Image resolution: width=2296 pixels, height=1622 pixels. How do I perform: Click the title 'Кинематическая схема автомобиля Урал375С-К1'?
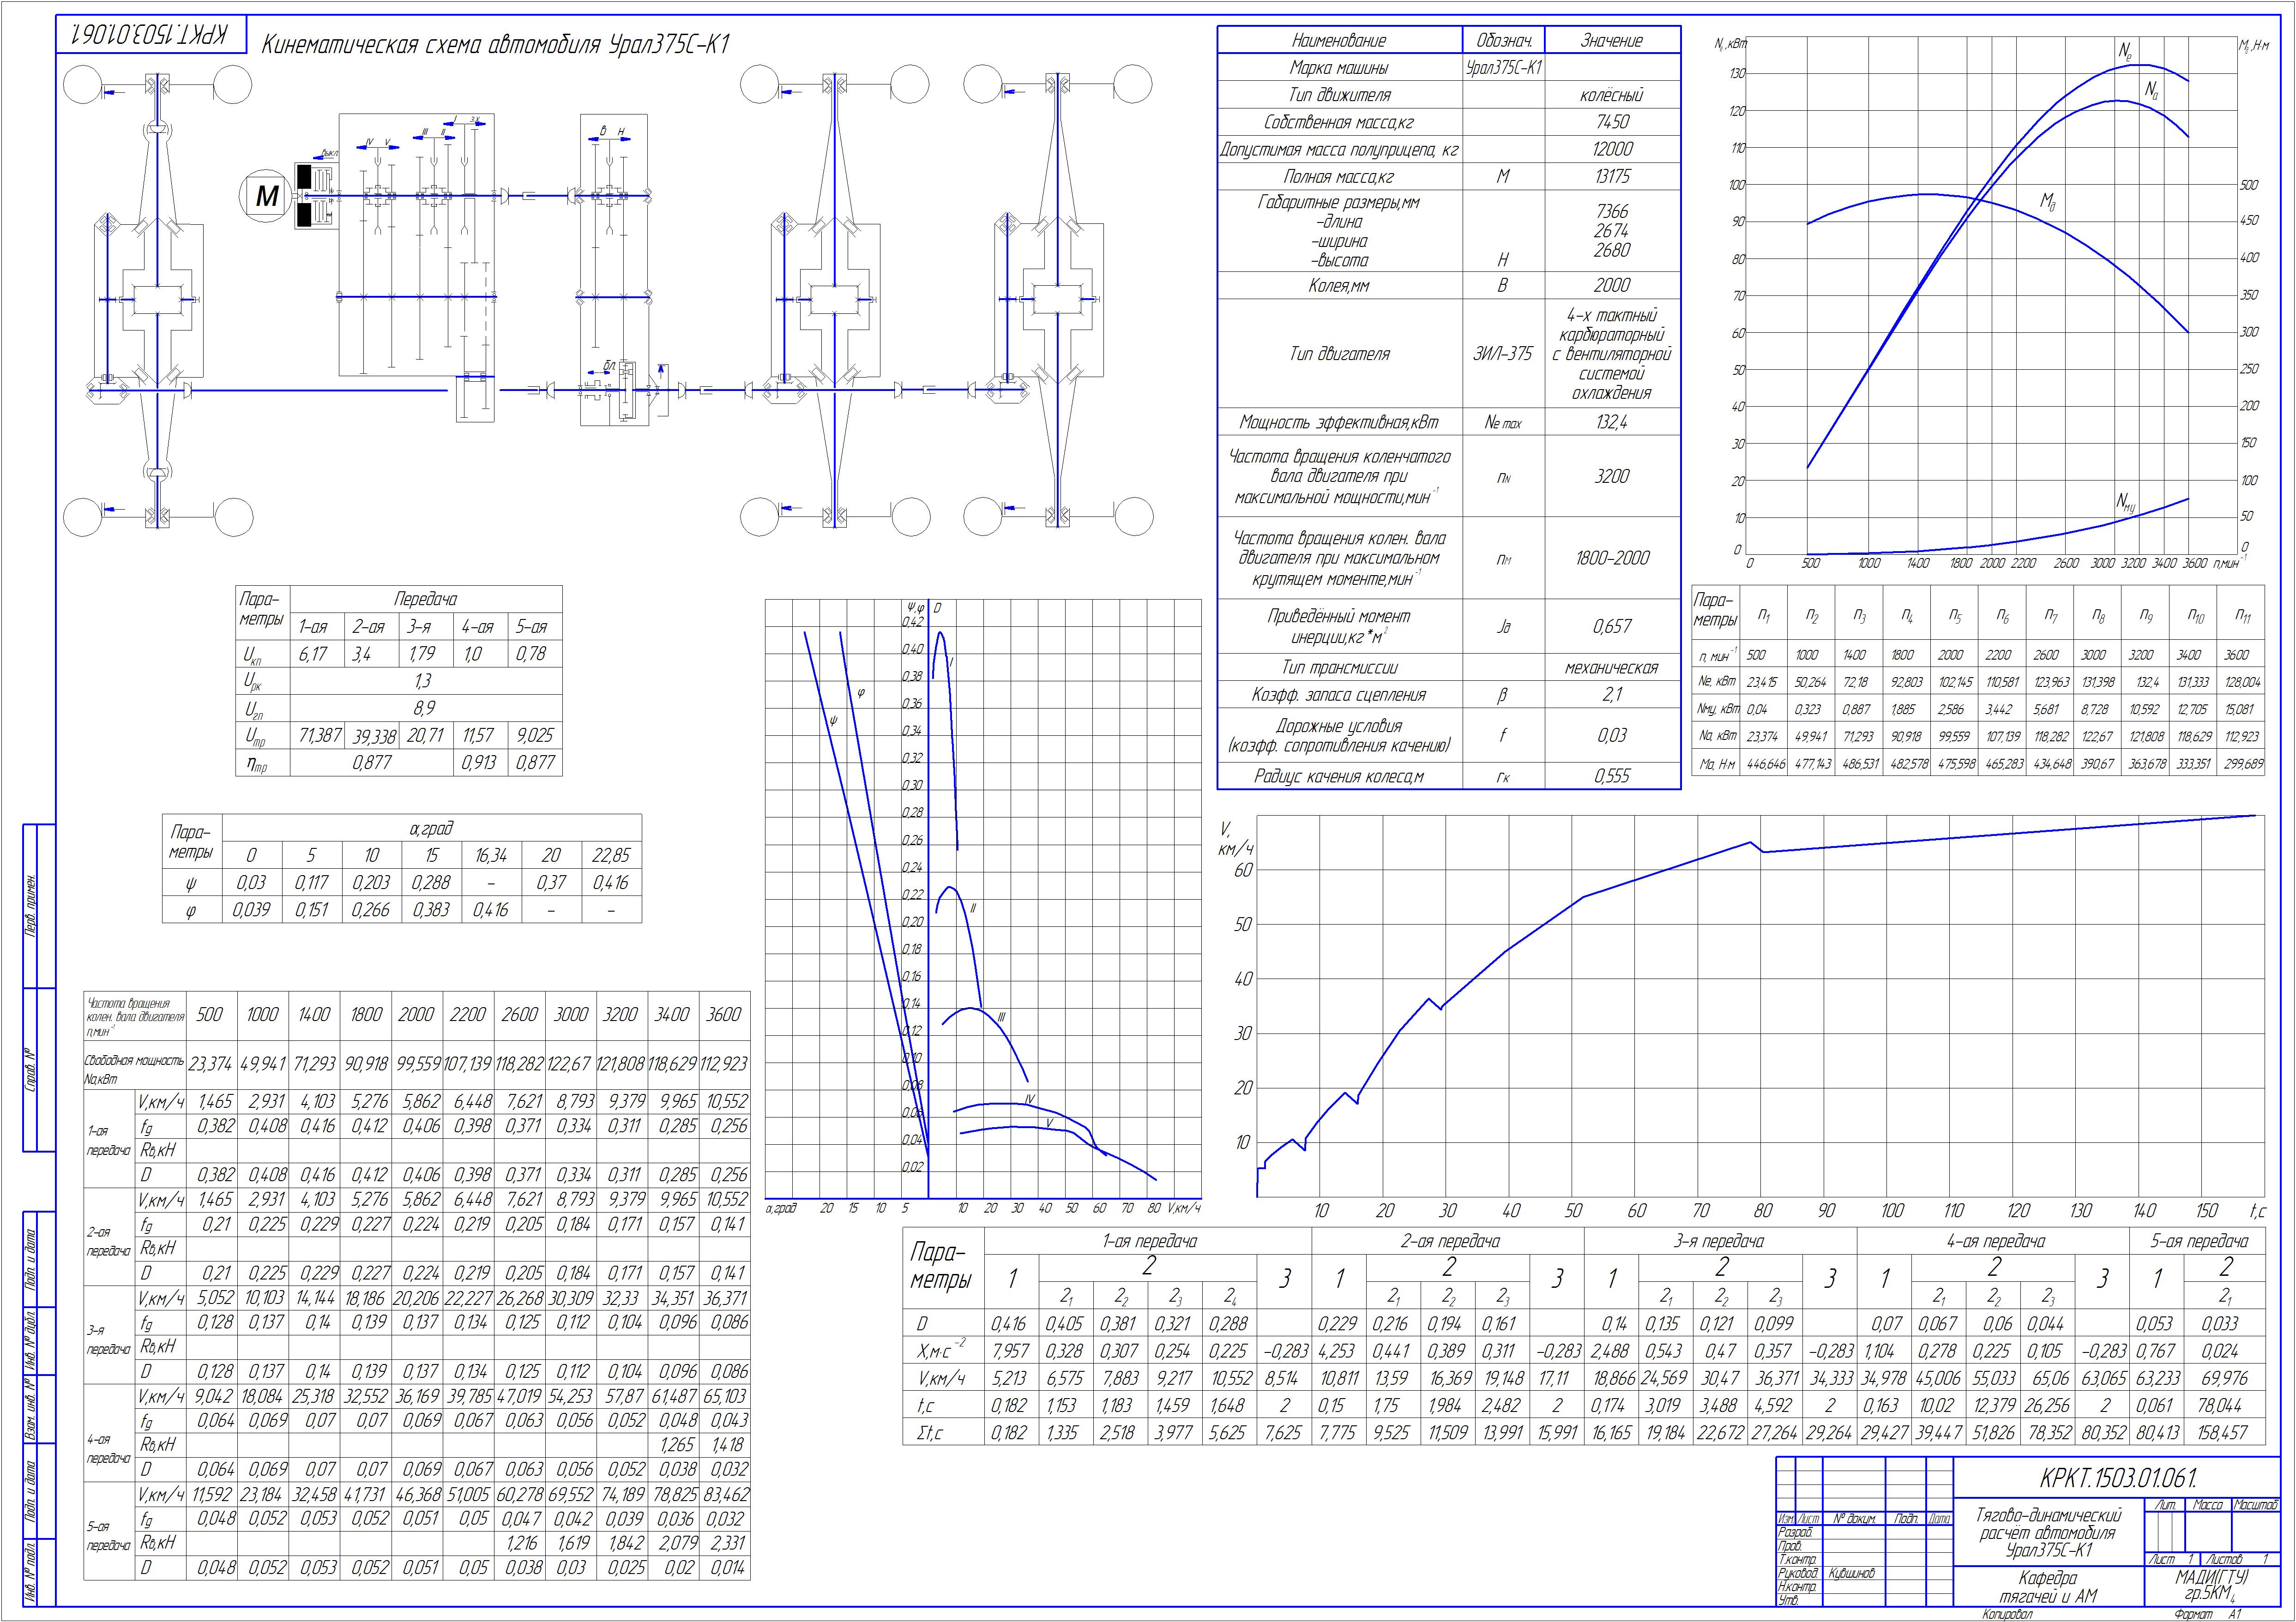(495, 45)
